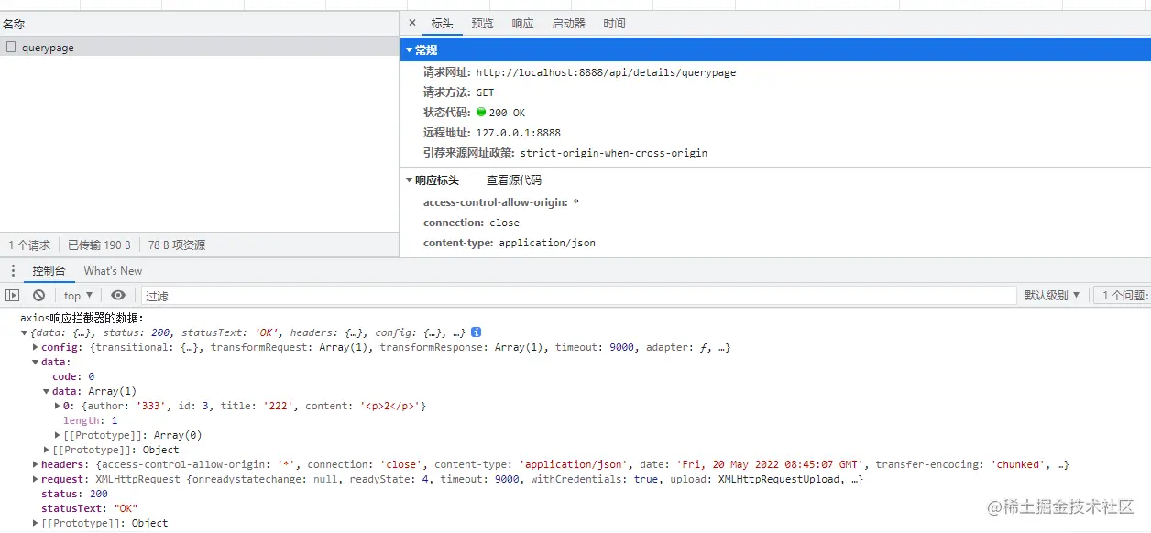Click the request URL value
1151x533 pixels.
(x=606, y=72)
